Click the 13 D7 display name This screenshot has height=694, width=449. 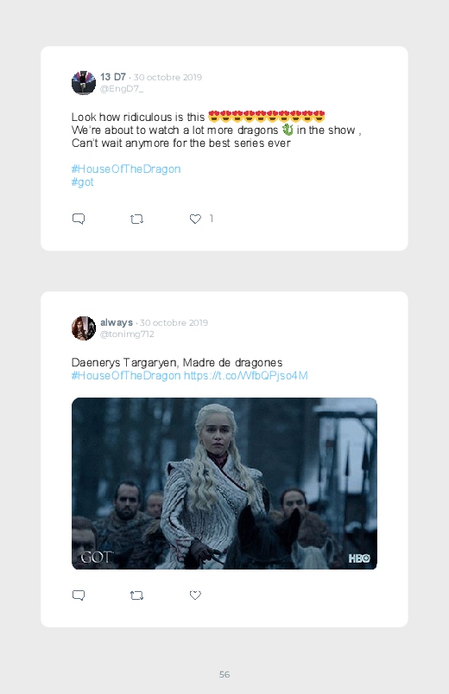click(x=113, y=77)
